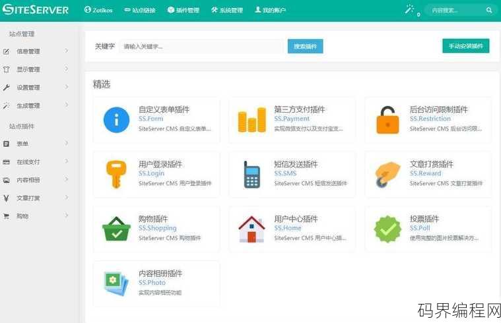501x323 pixels.
Task: Click the magic wand icon in top bar
Action: point(410,9)
